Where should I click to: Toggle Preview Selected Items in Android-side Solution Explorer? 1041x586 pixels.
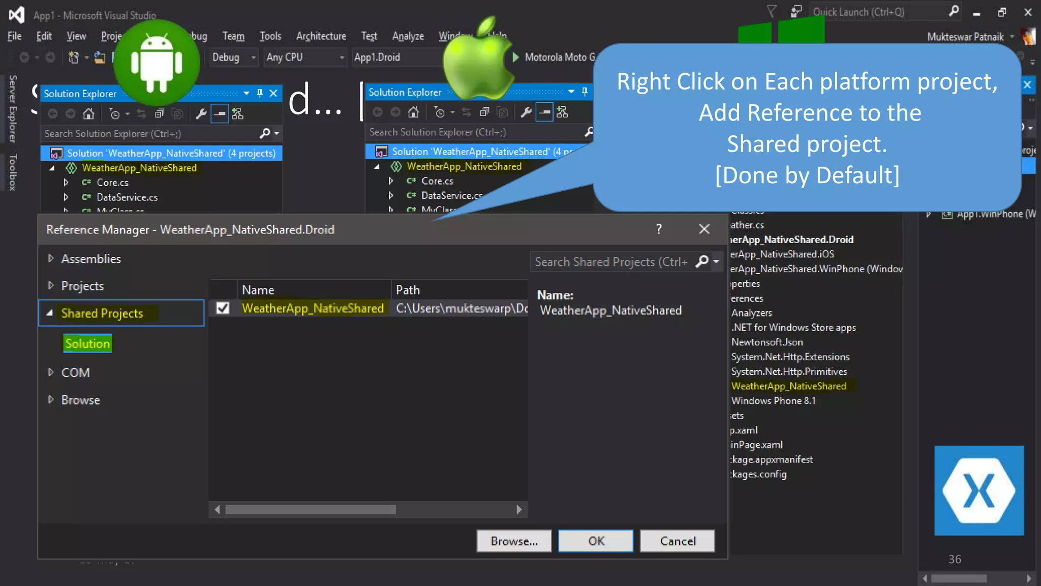(x=220, y=114)
